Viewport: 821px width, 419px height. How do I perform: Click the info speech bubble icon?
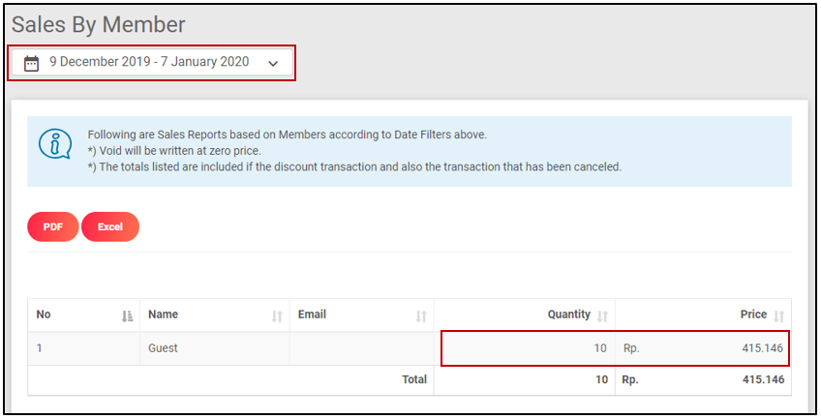pyautogui.click(x=54, y=143)
